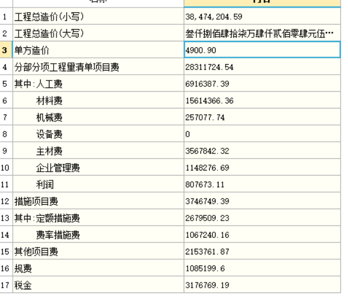Click the 企业管理费 value 1148276.69
This screenshot has height=300, width=348.
(262, 168)
